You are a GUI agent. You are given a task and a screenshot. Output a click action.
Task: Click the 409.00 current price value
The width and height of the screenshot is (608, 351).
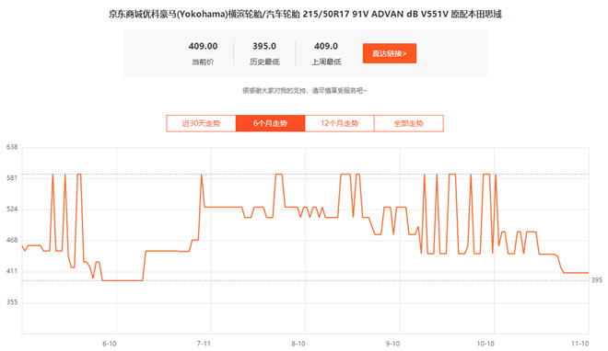[203, 46]
